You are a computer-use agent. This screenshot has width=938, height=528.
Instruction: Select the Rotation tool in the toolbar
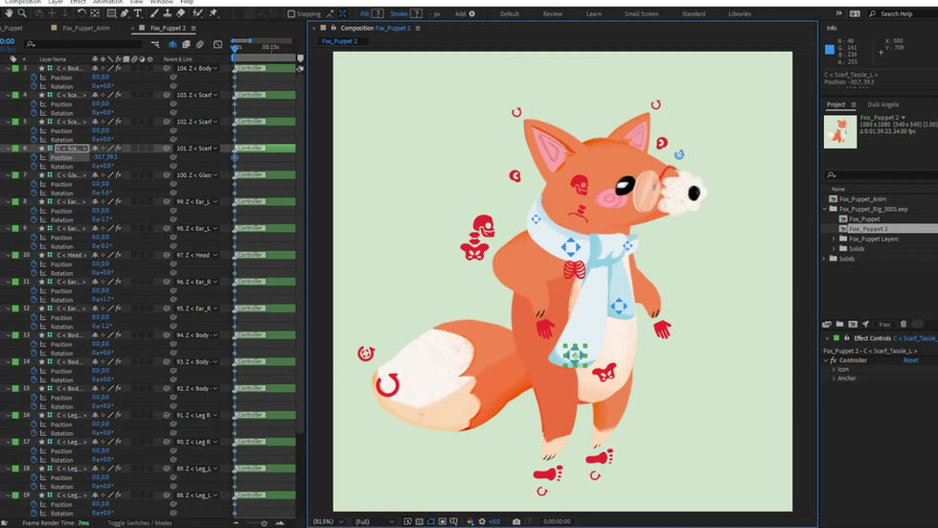tap(81, 13)
